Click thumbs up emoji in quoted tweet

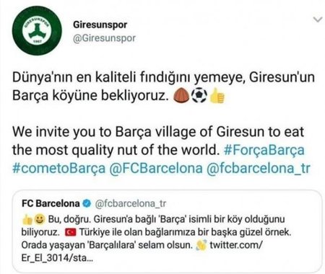[x=27, y=219]
